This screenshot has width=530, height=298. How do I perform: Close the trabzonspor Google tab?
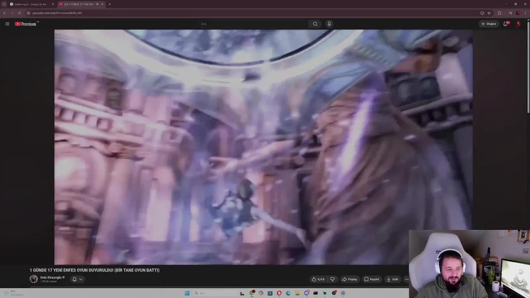(53, 4)
